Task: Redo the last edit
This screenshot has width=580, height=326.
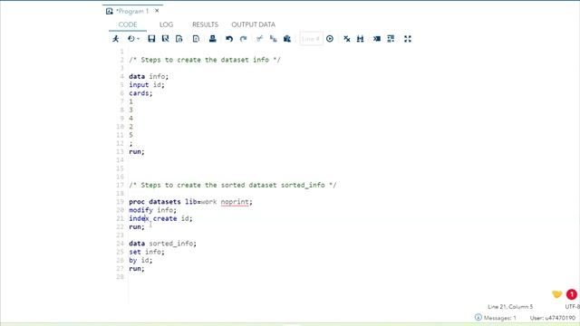Action: click(x=244, y=39)
